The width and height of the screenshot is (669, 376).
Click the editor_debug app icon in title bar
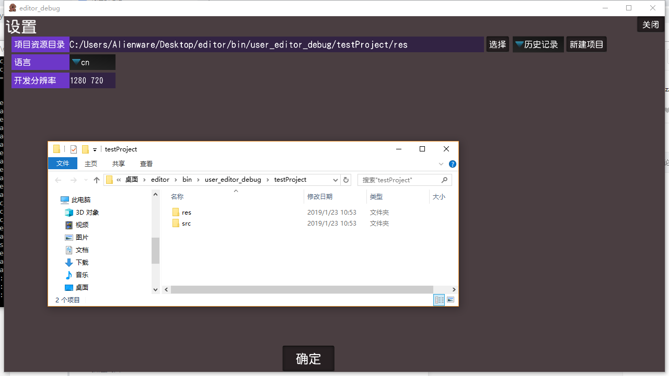(x=13, y=8)
